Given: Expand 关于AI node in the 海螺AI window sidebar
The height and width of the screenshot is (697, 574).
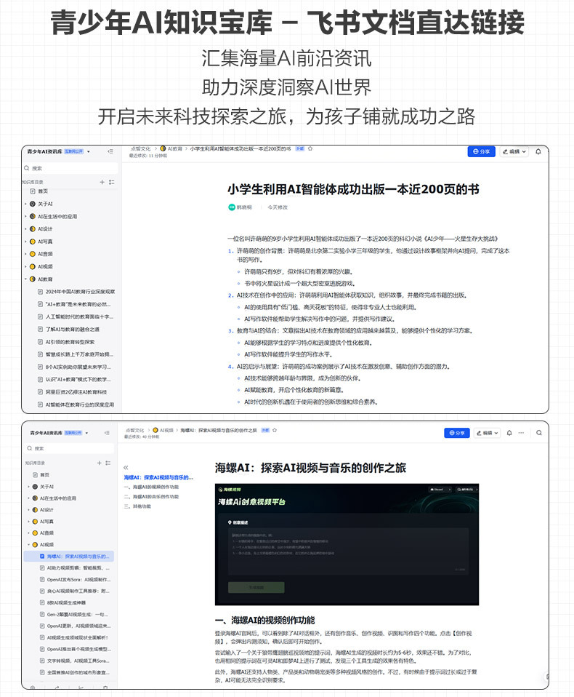Looking at the screenshot, I should pyautogui.click(x=28, y=487).
